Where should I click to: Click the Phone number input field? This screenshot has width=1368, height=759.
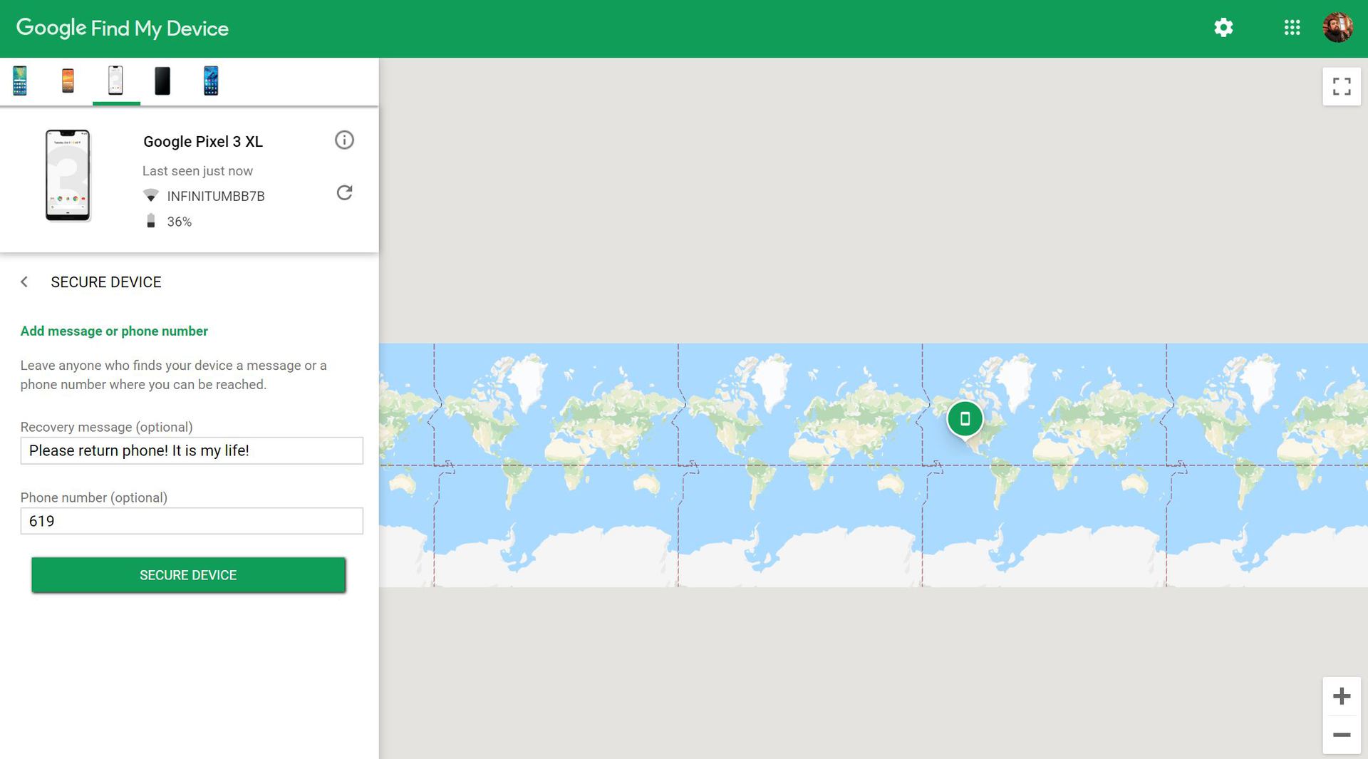coord(192,521)
